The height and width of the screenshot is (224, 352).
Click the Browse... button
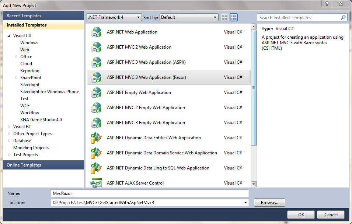pos(269,203)
